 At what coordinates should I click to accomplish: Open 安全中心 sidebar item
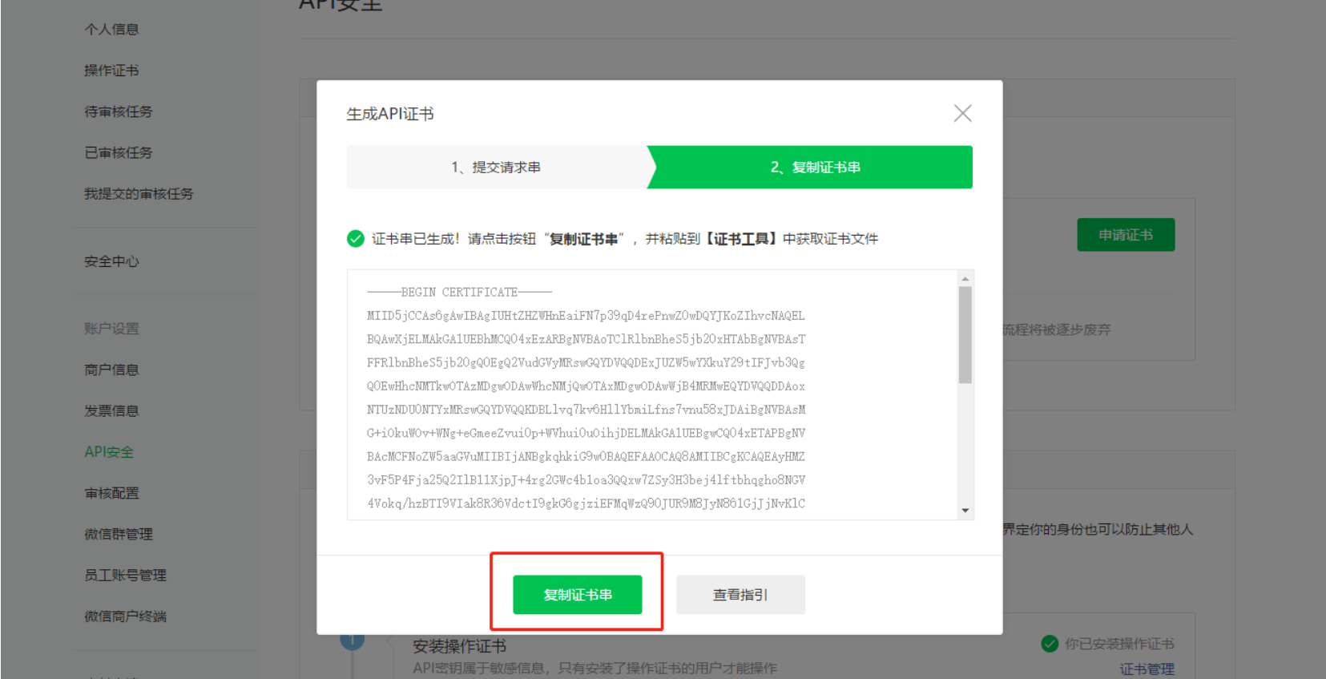coord(112,261)
